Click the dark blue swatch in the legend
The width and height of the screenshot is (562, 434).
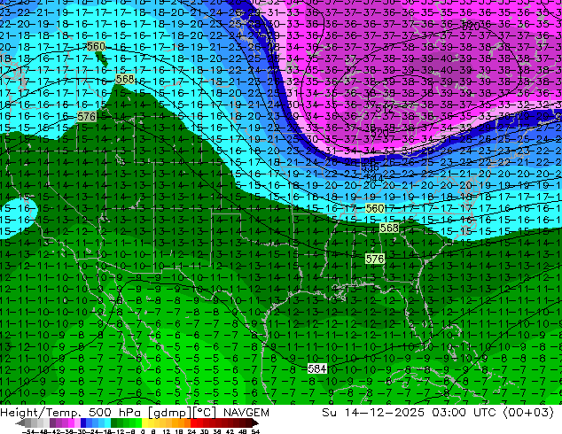coord(83,423)
